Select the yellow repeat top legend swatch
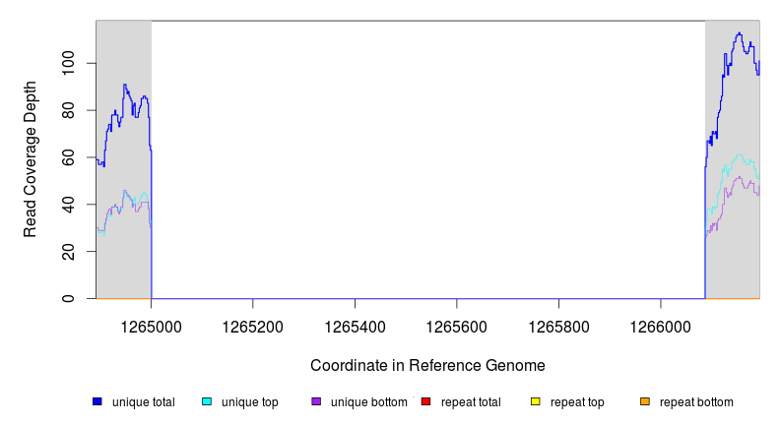The width and height of the screenshot is (780, 425). point(536,401)
